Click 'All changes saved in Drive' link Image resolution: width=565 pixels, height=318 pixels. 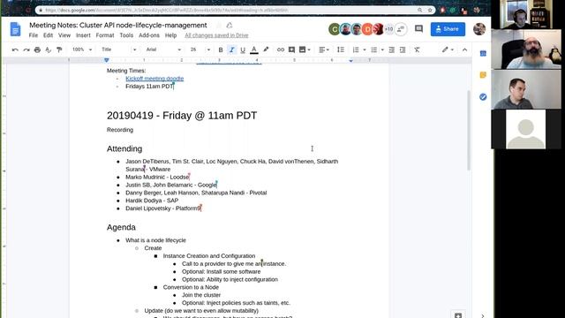click(216, 35)
